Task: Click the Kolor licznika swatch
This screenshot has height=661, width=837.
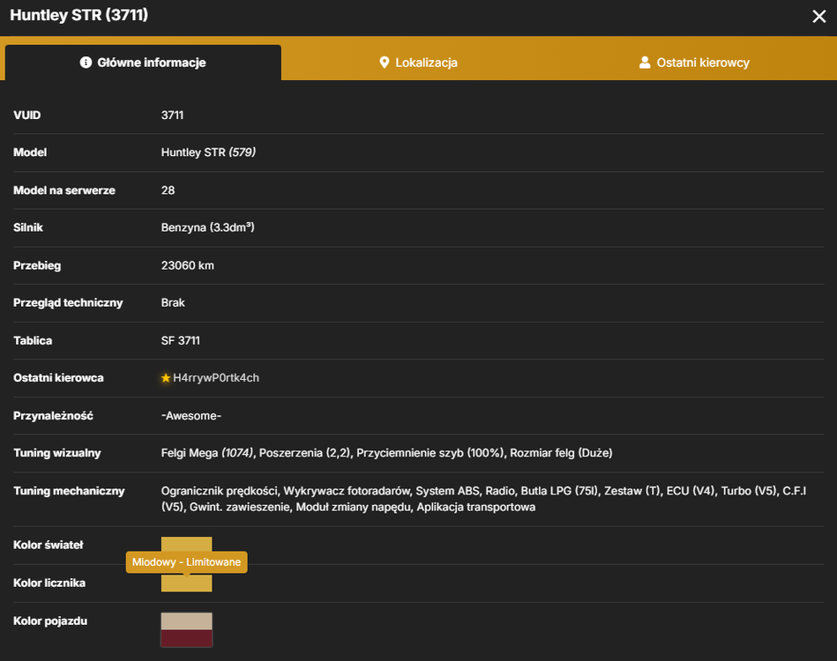Action: click(186, 583)
